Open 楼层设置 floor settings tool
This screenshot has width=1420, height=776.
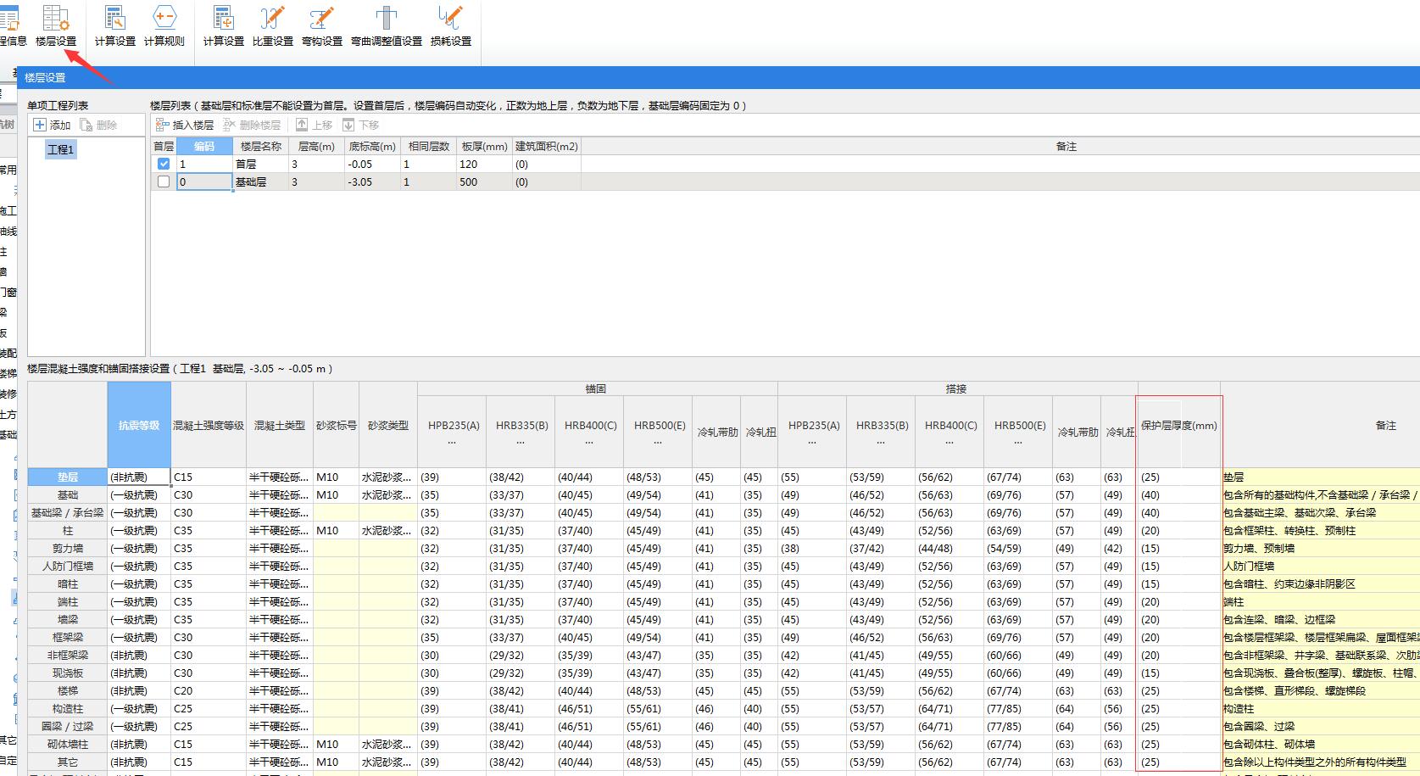pyautogui.click(x=56, y=25)
